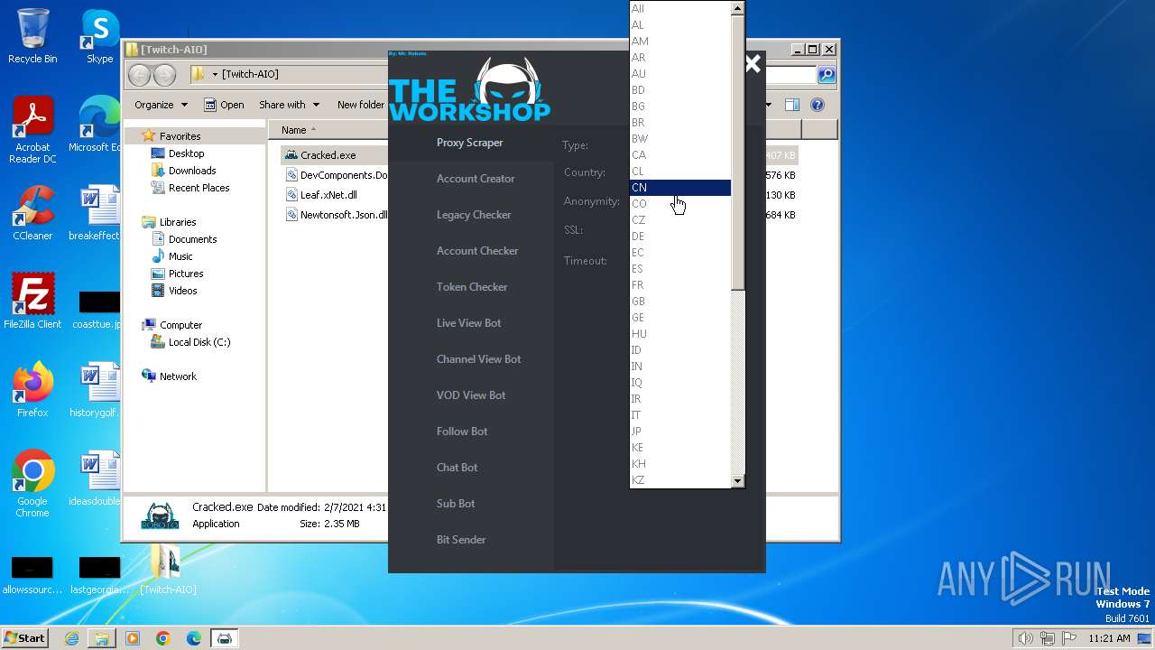This screenshot has width=1155, height=650.
Task: Select the running Workshop app taskbar icon
Action: pyautogui.click(x=225, y=638)
